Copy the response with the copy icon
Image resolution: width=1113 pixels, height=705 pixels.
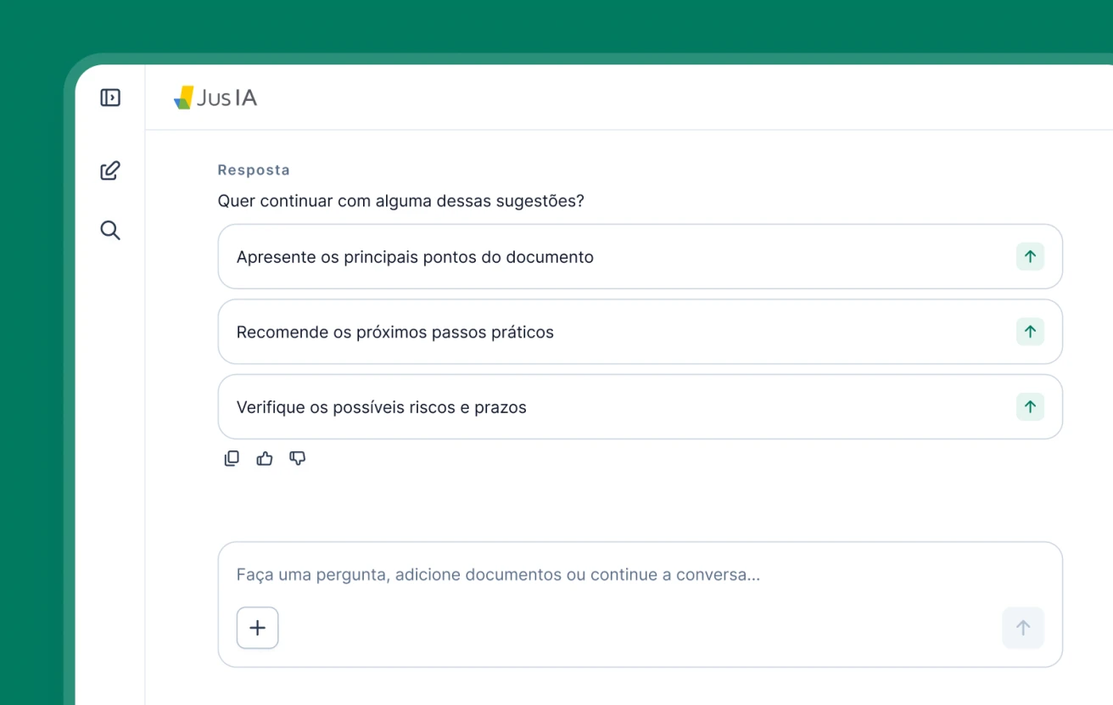coord(232,459)
